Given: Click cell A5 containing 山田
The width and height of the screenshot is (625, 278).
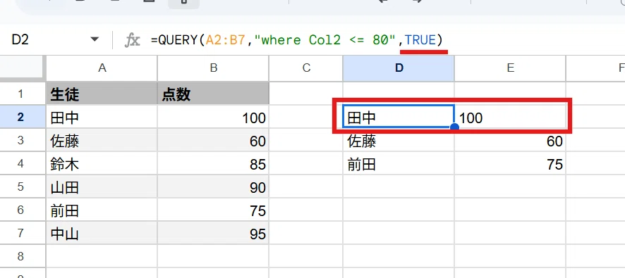Looking at the screenshot, I should pos(102,187).
